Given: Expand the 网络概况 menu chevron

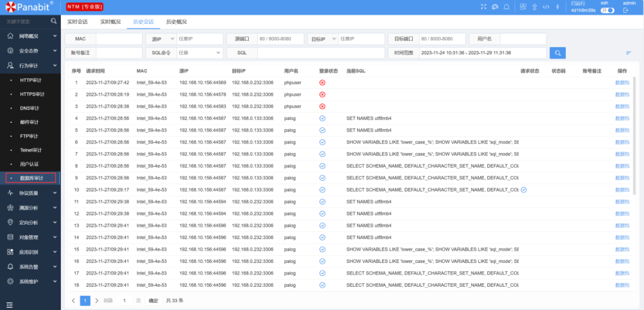Looking at the screenshot, I should [x=55, y=36].
